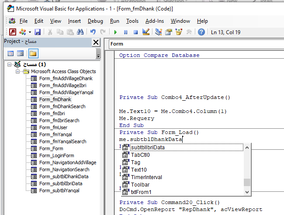This screenshot has height=215, width=284.
Task: Toggle Design Mode icon
Action: [146, 32]
